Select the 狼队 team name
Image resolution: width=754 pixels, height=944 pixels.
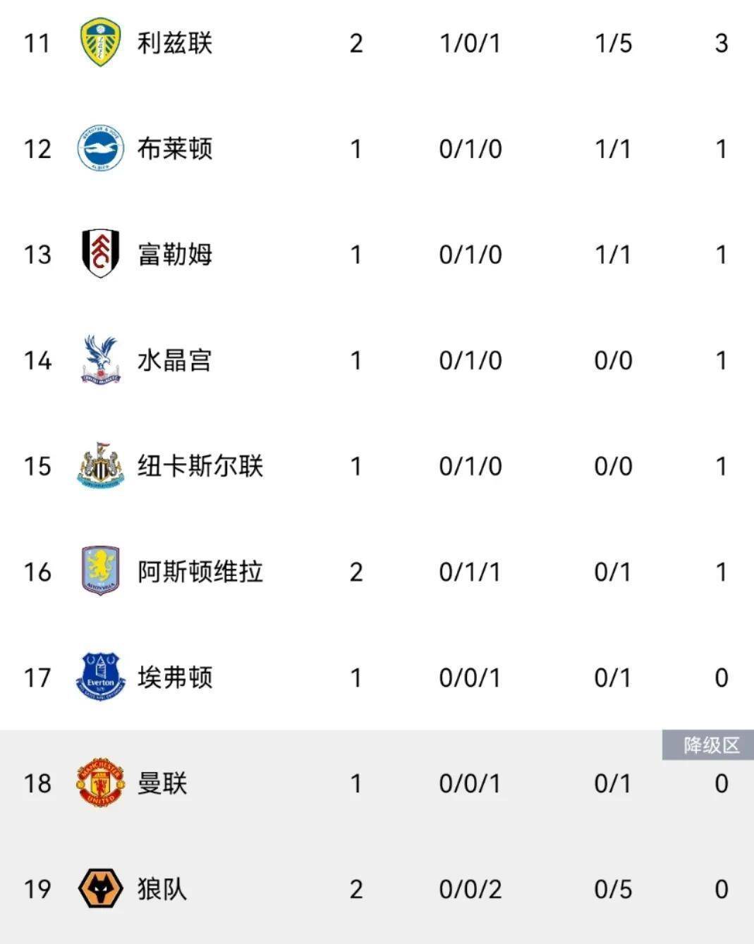click(x=162, y=889)
